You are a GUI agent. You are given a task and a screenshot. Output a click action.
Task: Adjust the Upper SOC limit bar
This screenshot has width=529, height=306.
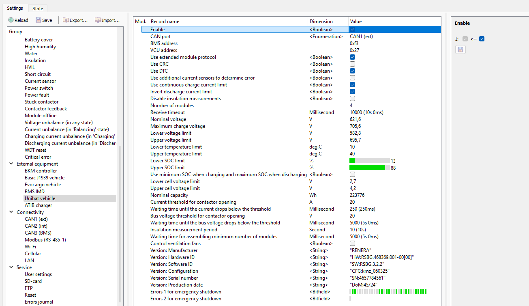369,168
